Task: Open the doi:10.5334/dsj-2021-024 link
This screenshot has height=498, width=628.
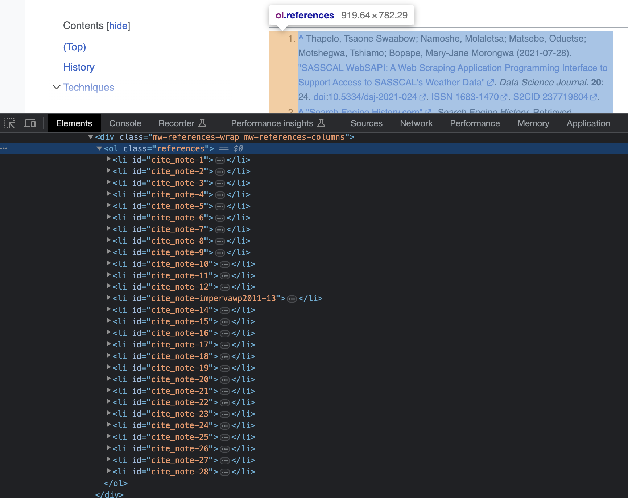Action: [x=365, y=97]
